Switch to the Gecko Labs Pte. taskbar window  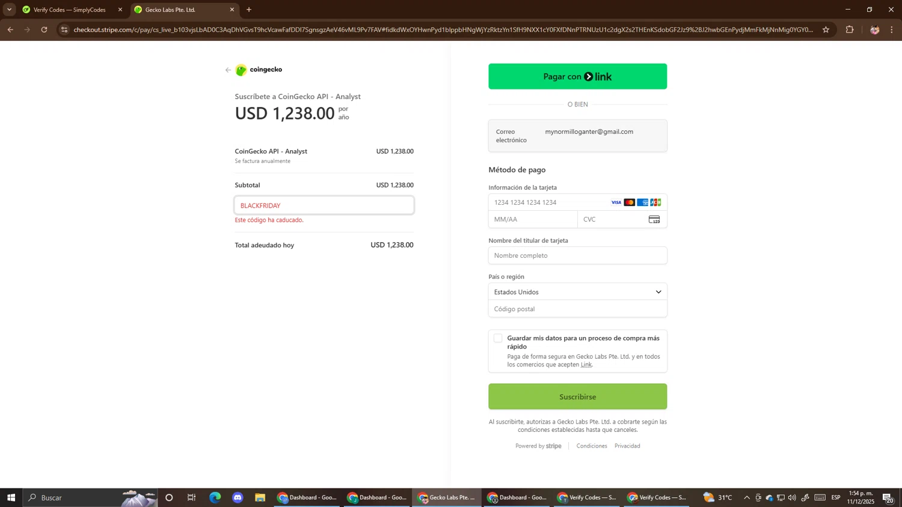point(447,497)
